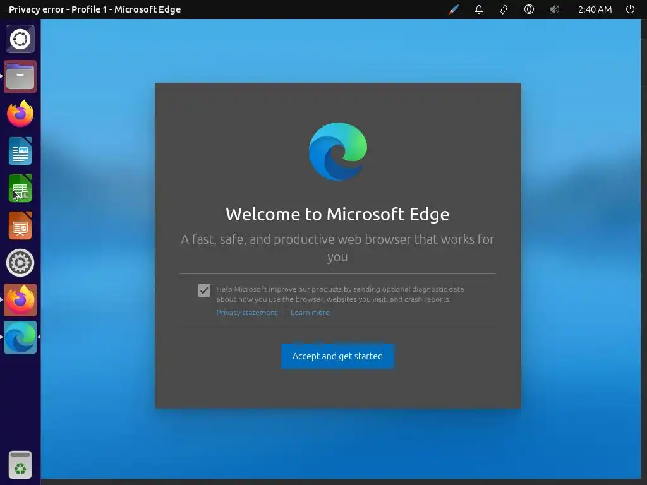Image resolution: width=647 pixels, height=485 pixels.
Task: Open Files manager from dock
Action: coord(20,76)
